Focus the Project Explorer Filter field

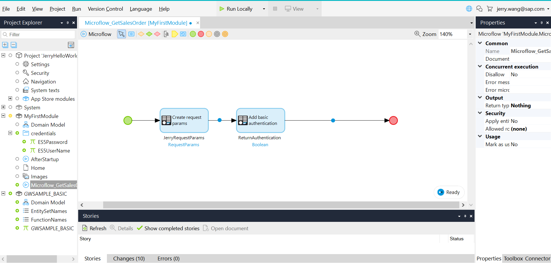pyautogui.click(x=38, y=35)
